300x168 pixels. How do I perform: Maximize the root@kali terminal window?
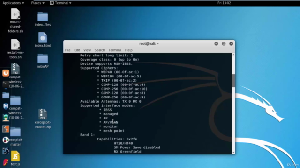pos(224,43)
